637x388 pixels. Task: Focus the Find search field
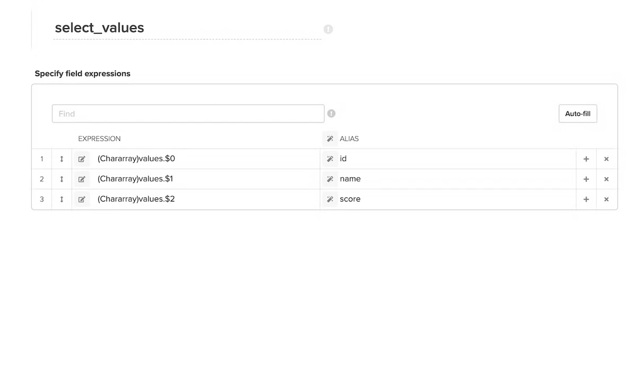click(x=188, y=114)
